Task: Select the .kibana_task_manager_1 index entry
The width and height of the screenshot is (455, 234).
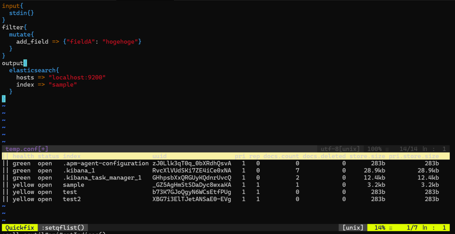Action: pyautogui.click(x=102, y=178)
